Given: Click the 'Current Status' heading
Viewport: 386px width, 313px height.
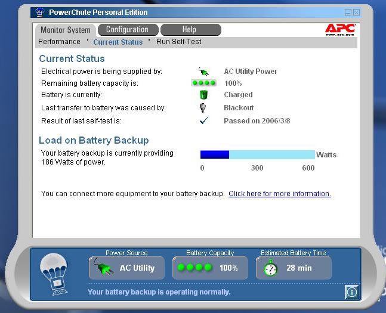Looking at the screenshot, I should (x=72, y=58).
